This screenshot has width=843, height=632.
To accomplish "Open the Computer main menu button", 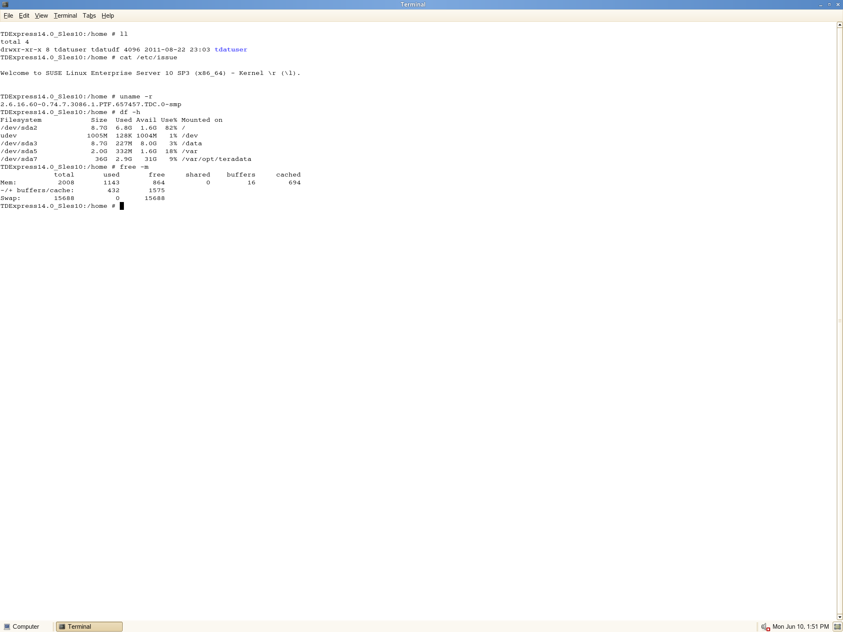I will 22,627.
